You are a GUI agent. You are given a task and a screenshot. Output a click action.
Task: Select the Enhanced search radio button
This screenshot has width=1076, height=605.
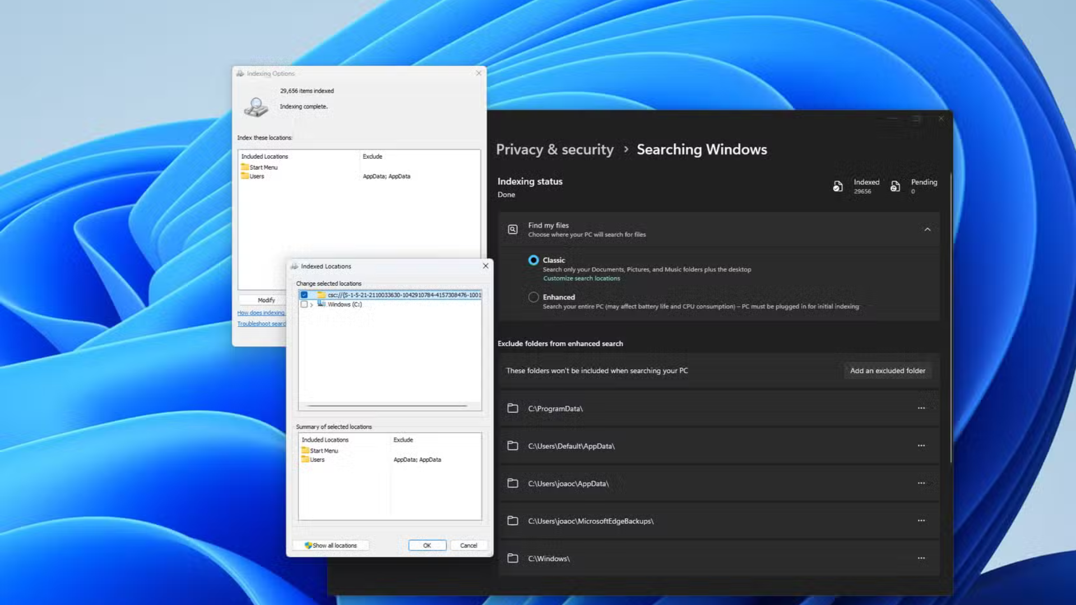click(x=534, y=297)
